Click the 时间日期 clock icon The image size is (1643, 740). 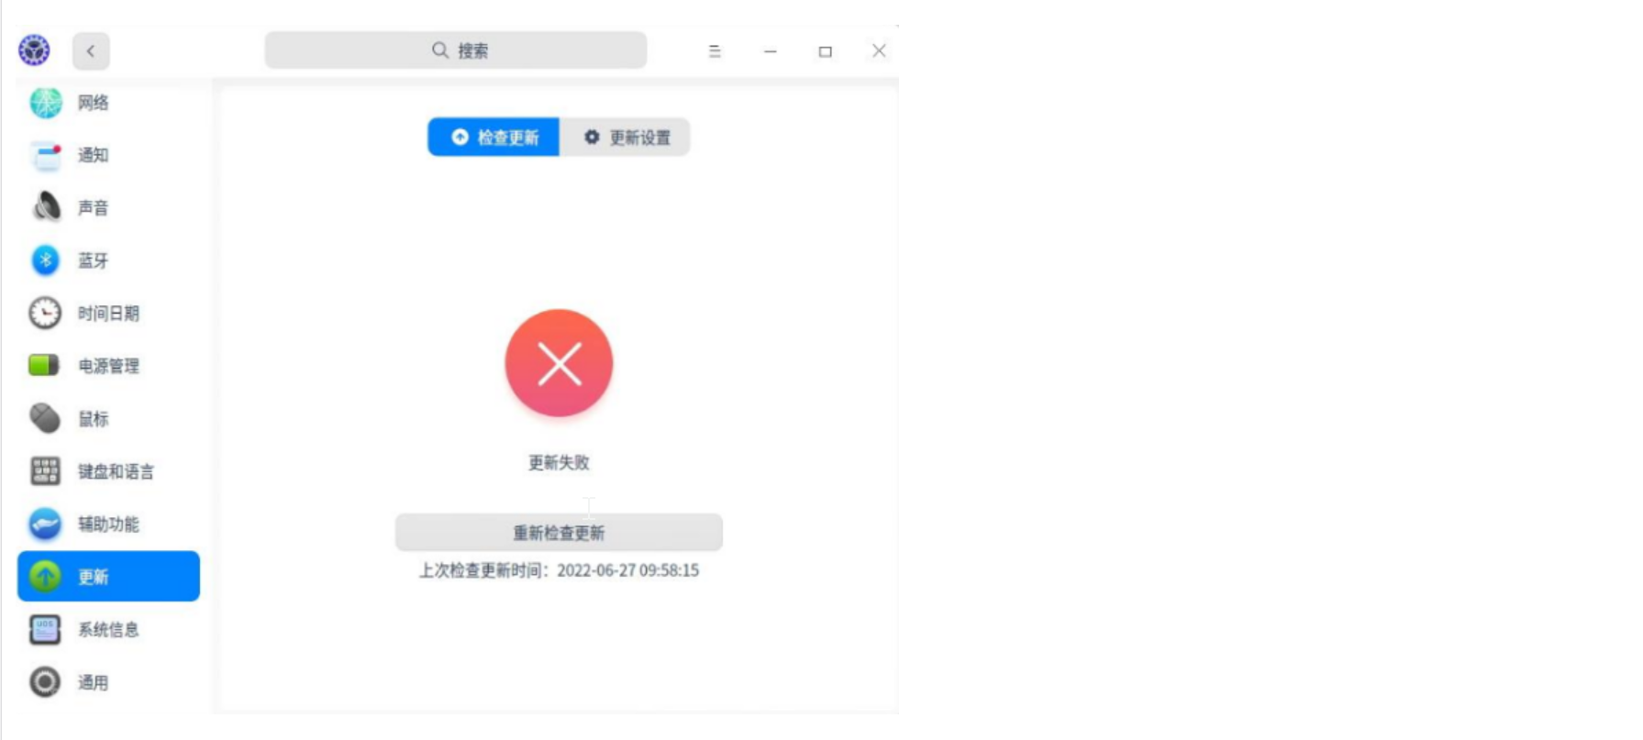tap(45, 314)
